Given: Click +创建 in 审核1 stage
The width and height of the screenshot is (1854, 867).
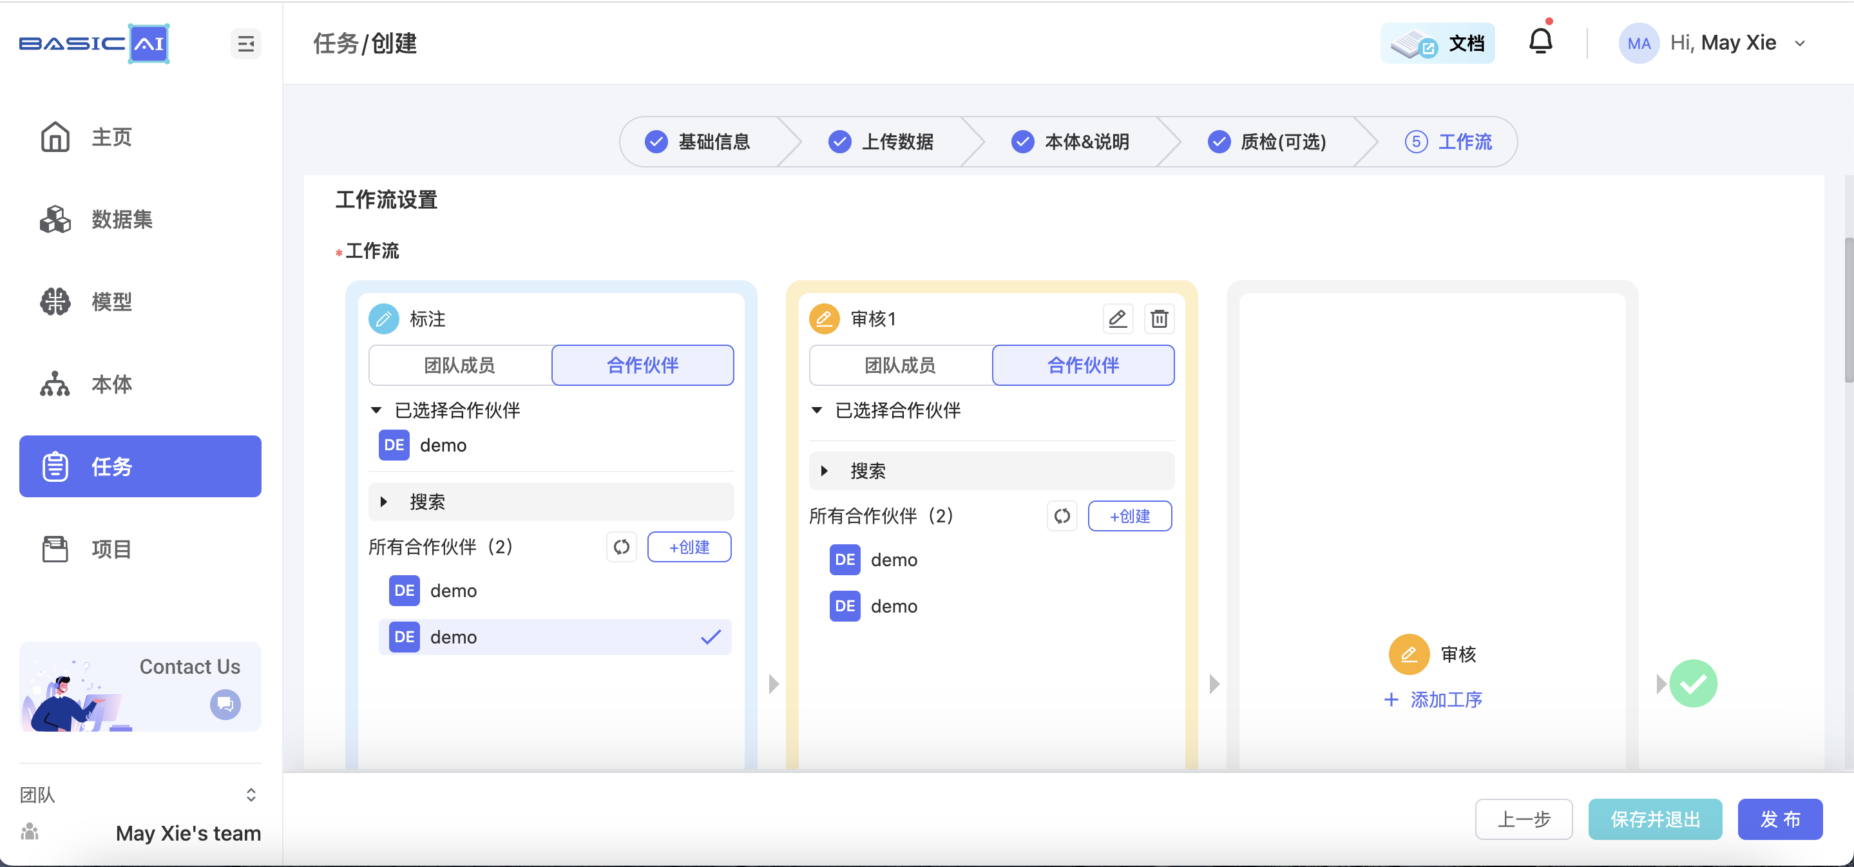Looking at the screenshot, I should pos(1130,517).
